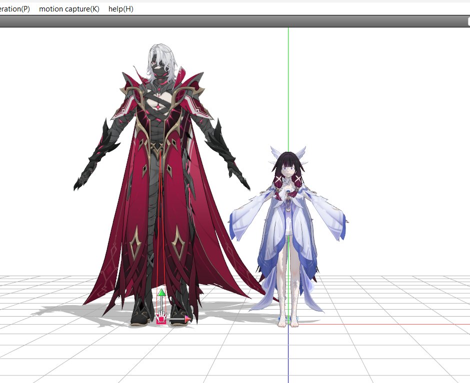The height and width of the screenshot is (383, 470).
Task: Open the partially visible operation(P) menu
Action: [x=14, y=9]
